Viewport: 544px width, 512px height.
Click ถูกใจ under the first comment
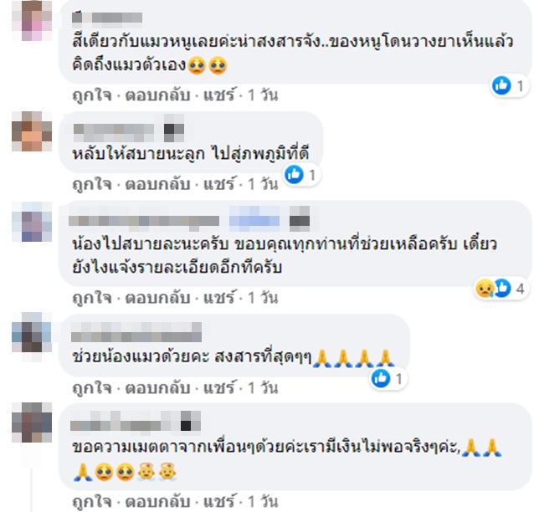coord(92,95)
